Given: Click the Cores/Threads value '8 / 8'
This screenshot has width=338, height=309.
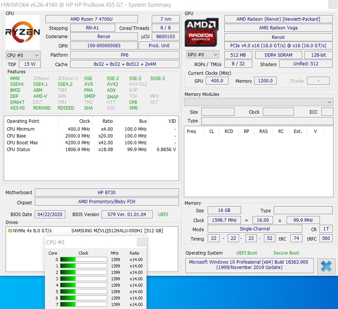Looking at the screenshot, I should 166,28.
